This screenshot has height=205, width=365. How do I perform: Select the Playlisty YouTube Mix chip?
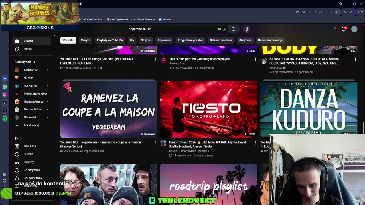coord(110,40)
